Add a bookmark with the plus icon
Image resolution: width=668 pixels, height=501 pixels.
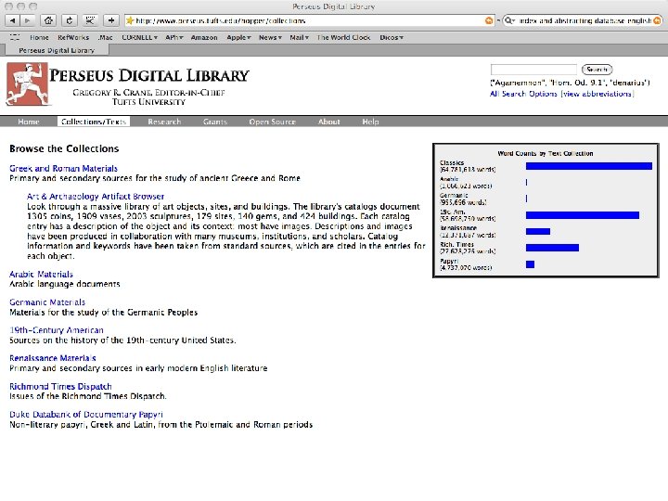click(111, 20)
